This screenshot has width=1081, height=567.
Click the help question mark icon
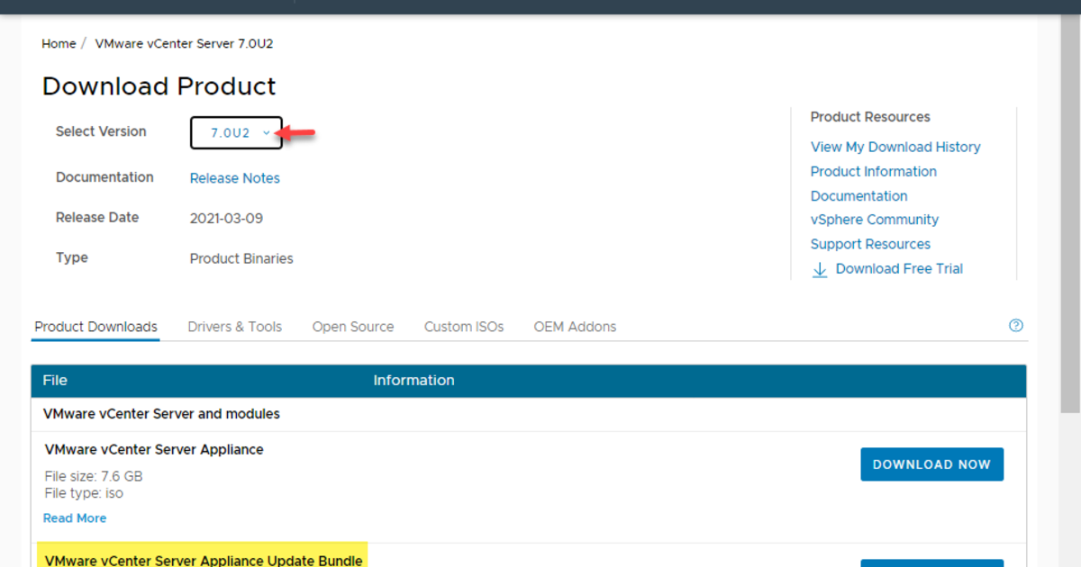click(1016, 326)
